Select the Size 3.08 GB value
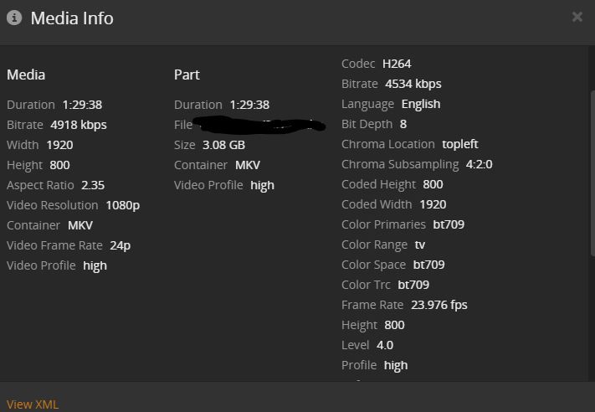Screen dimensions: 595x412 [223, 145]
